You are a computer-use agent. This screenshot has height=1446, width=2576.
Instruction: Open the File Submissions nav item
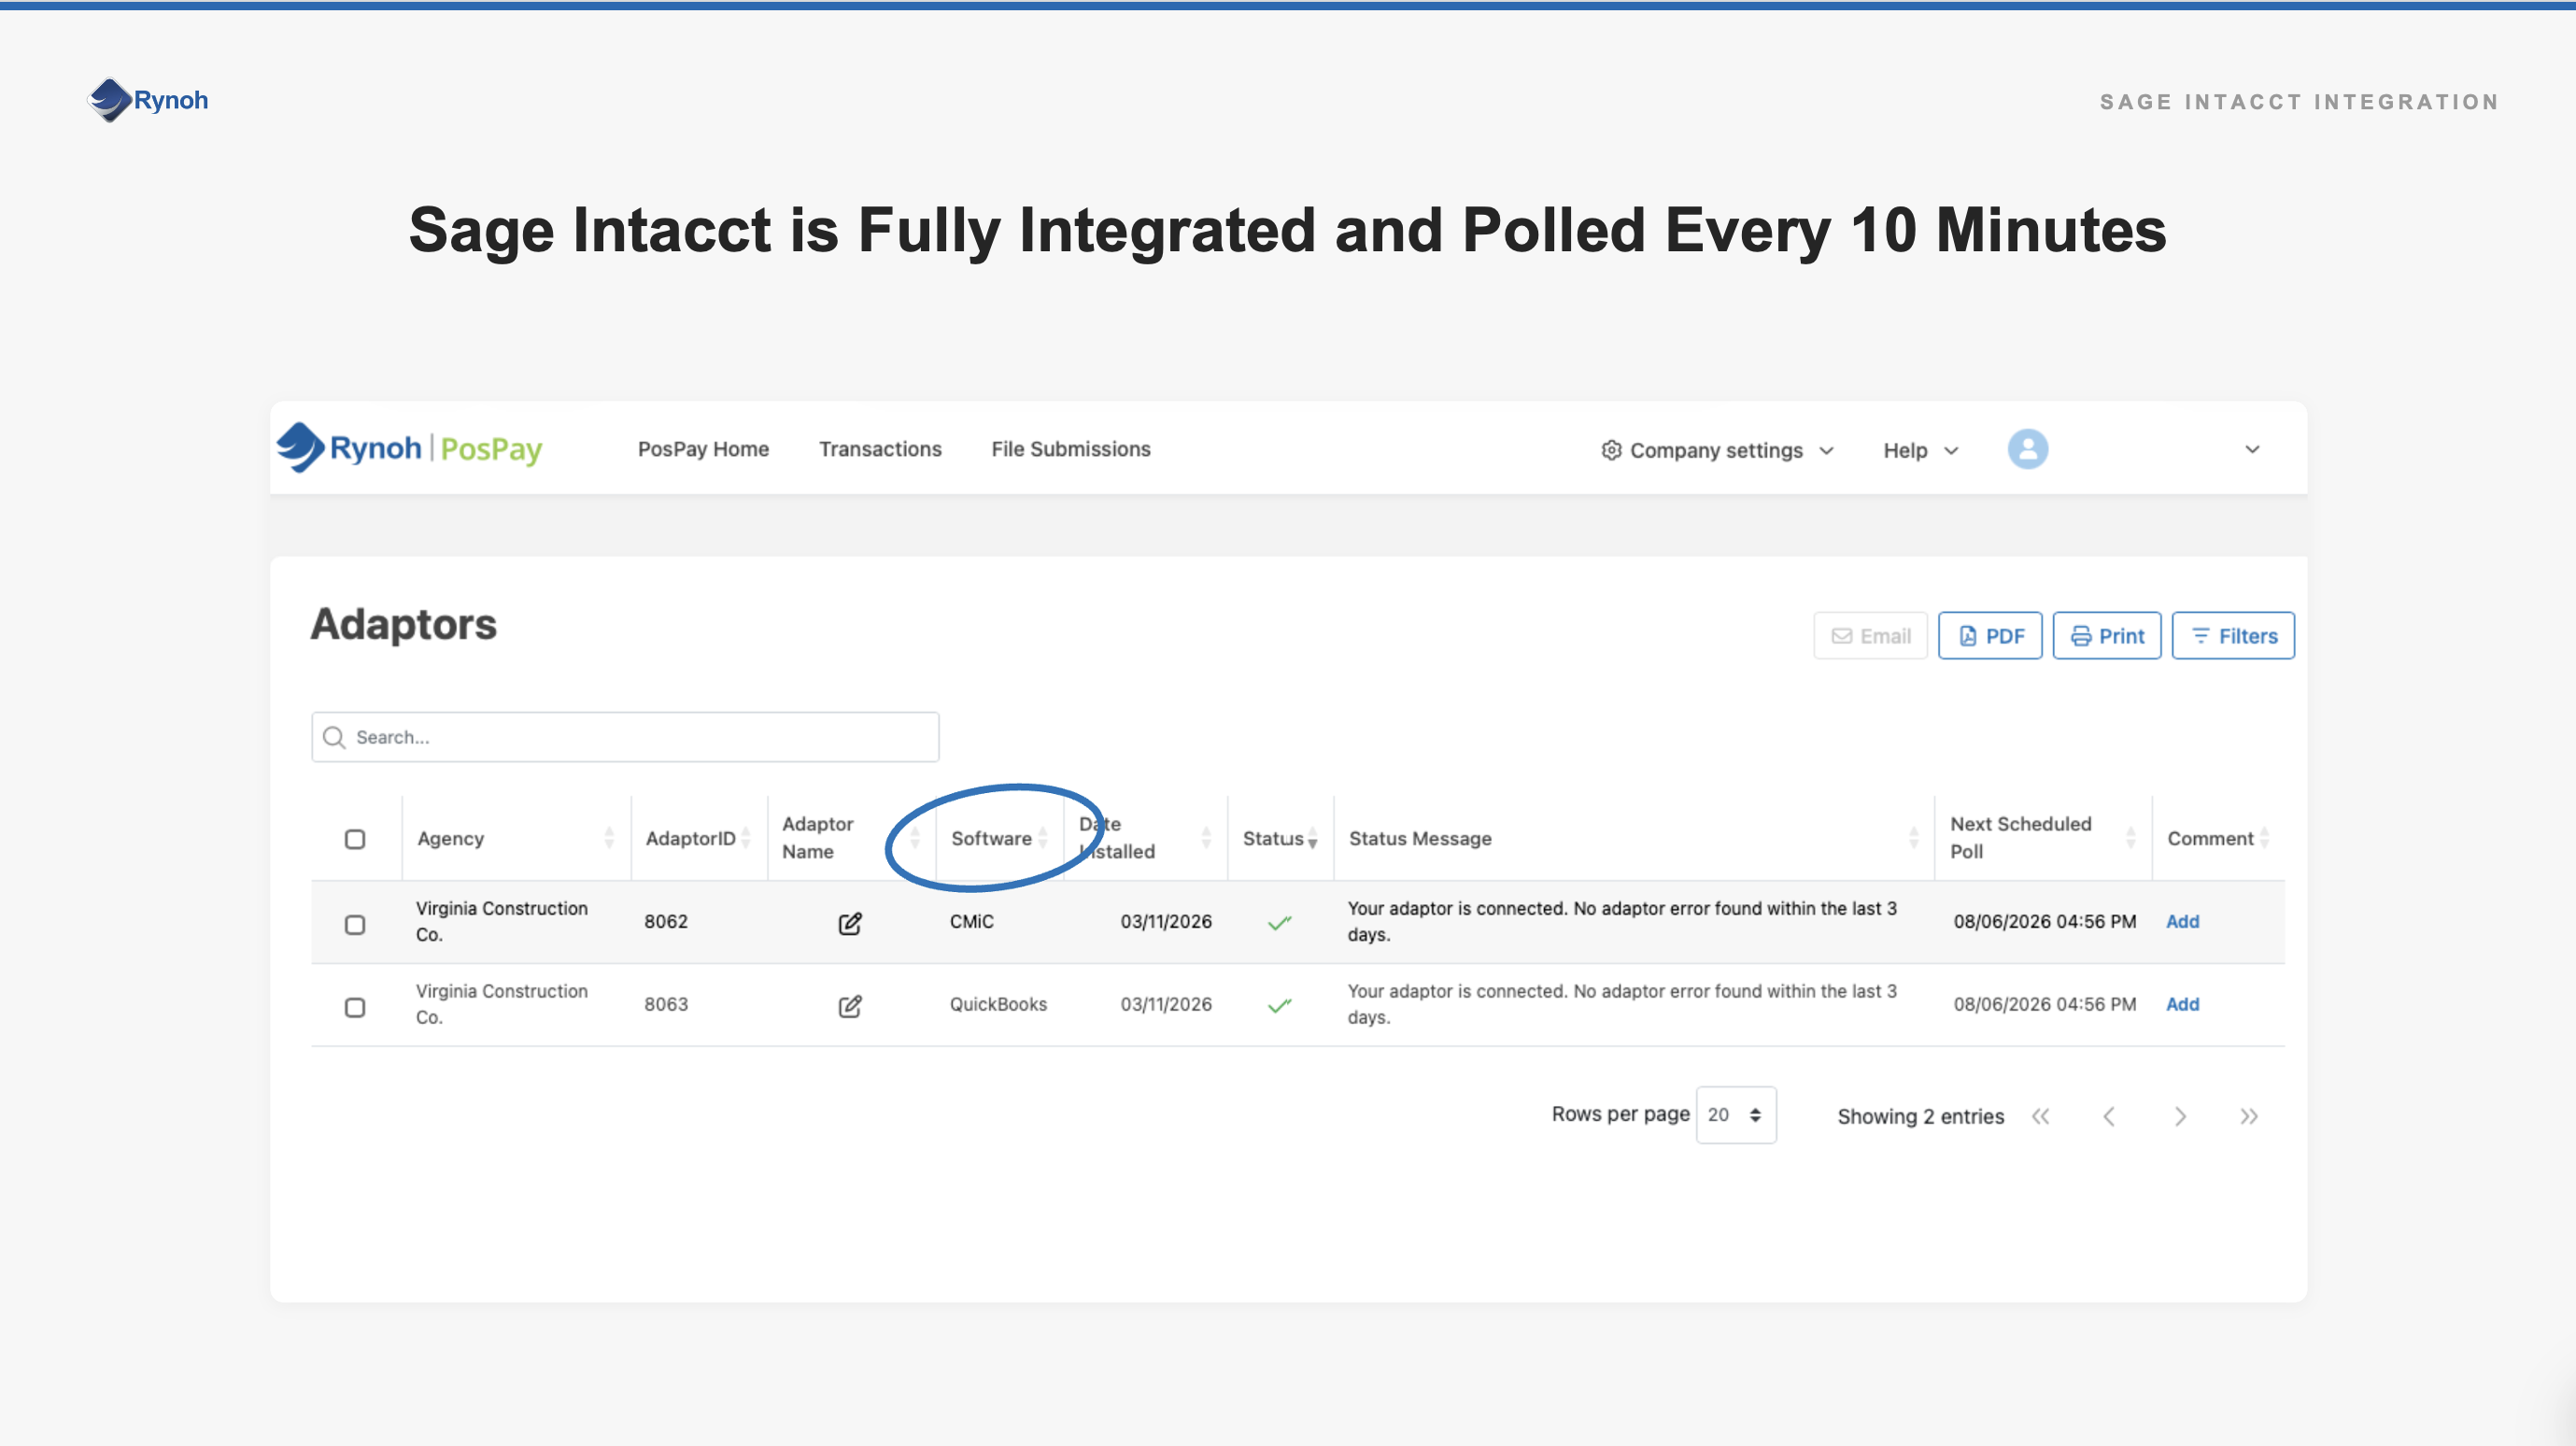coord(1071,449)
